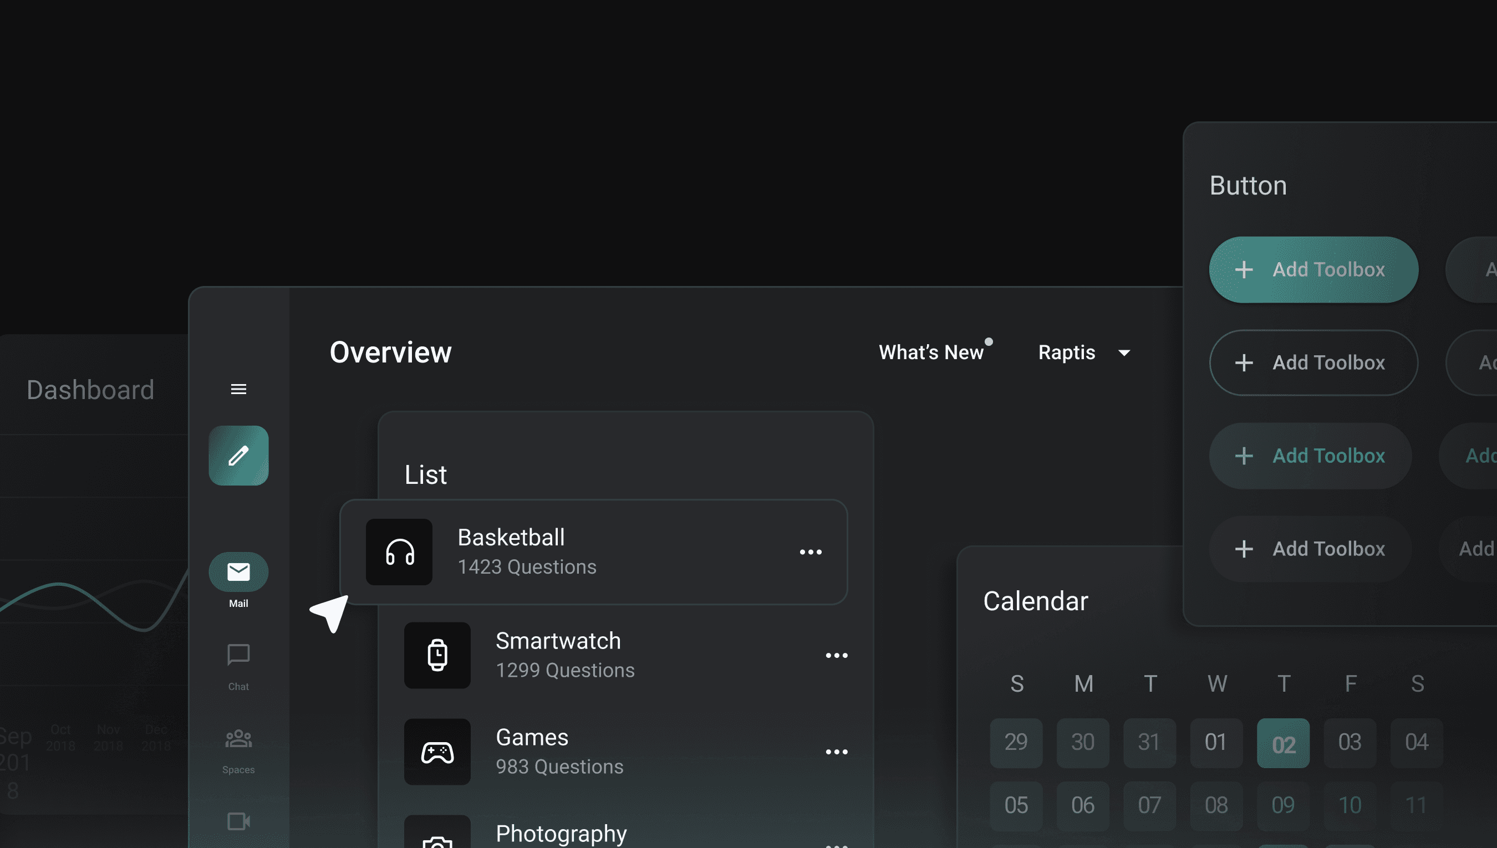
Task: Click the 1299 Questions text
Action: coord(565,670)
